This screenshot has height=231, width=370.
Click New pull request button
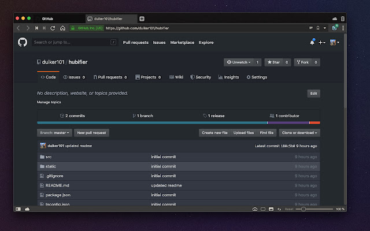(x=91, y=133)
